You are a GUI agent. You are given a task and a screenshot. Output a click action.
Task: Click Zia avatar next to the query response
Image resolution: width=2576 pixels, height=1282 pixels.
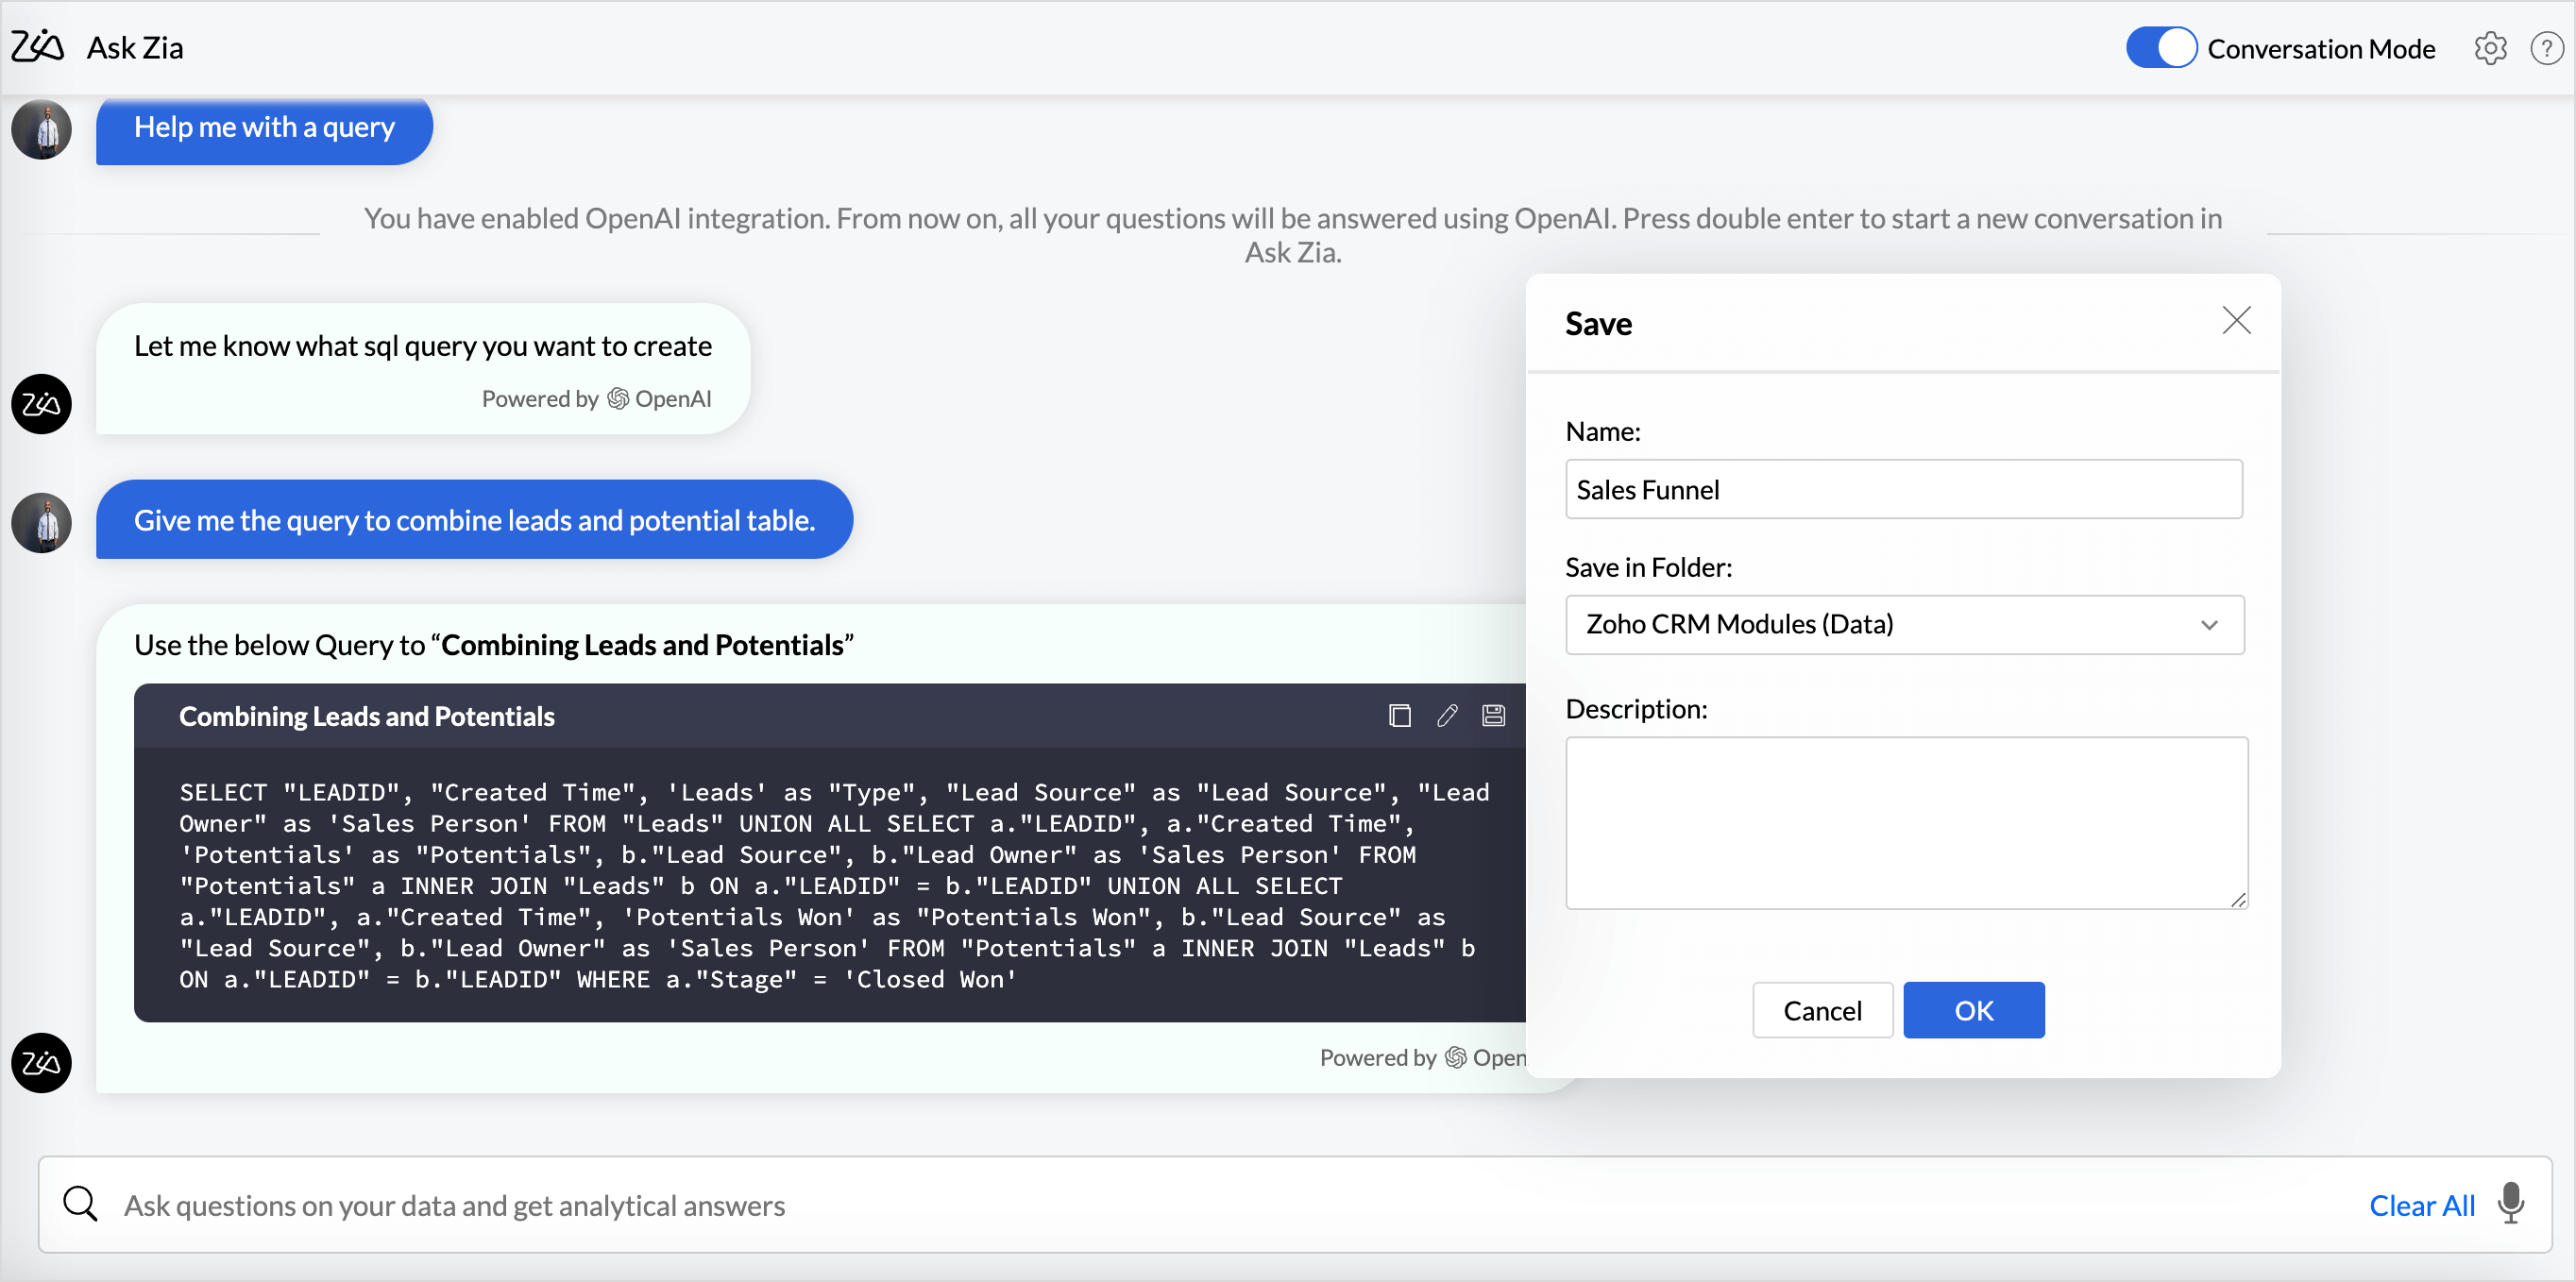[x=41, y=1062]
